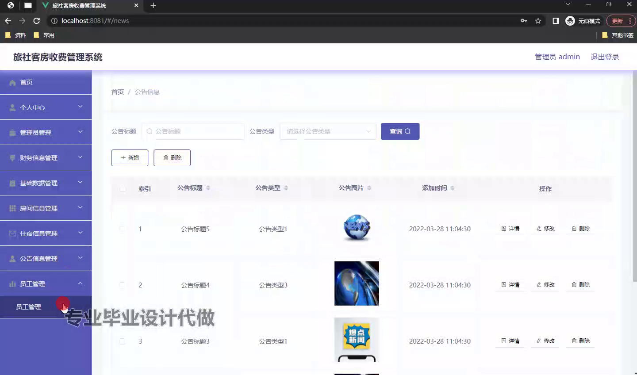Open 财务信息管理 via its wallet icon
This screenshot has height=375, width=637.
click(x=12, y=157)
